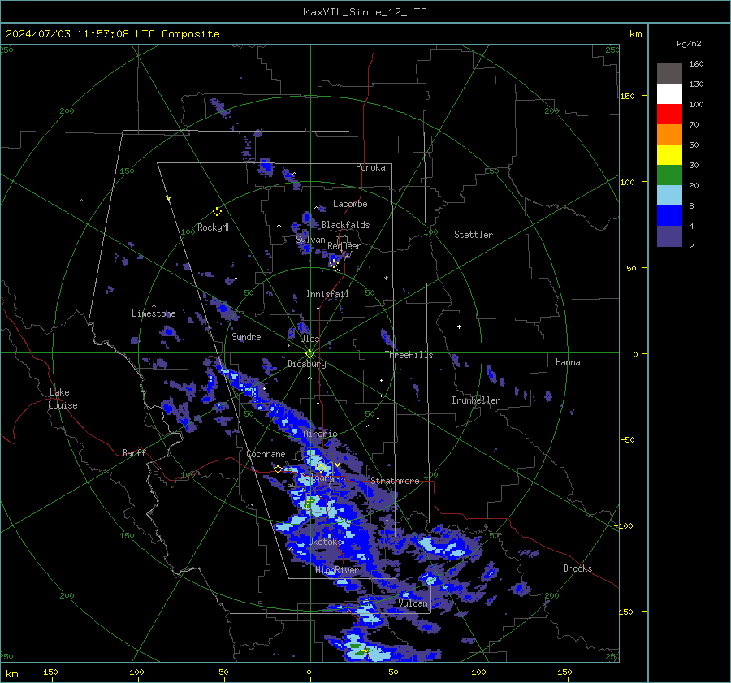Click the yellow diamond marker near RockyMH
731x683 pixels.
(217, 212)
